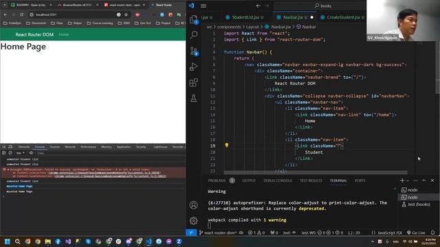The image size is (440, 247).
Task: Open the remote window indicator in the status bar
Action: point(191,233)
